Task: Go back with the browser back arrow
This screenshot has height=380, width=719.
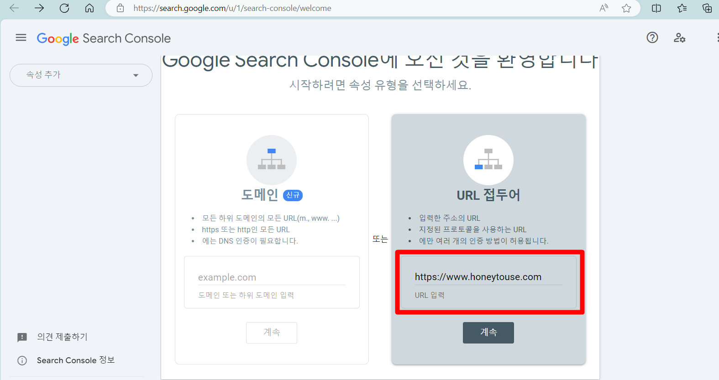Action: (x=14, y=8)
